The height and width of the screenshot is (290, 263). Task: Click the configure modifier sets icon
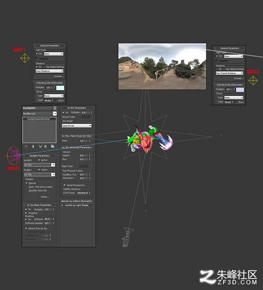pos(52,146)
